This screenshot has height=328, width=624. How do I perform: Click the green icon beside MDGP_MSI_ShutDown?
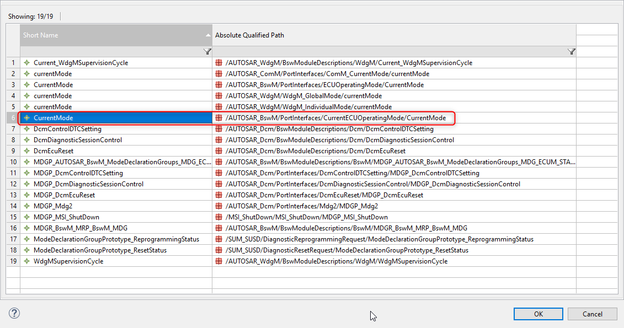[26, 217]
